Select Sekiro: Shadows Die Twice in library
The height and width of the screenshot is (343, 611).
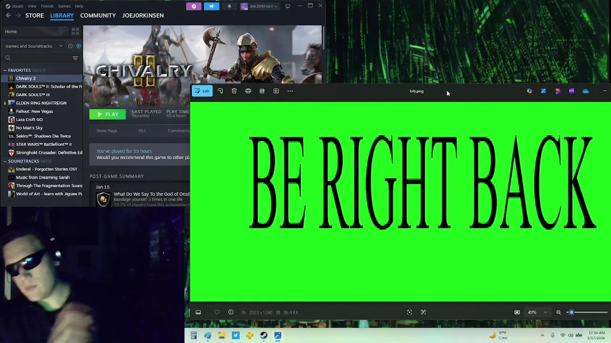point(43,136)
